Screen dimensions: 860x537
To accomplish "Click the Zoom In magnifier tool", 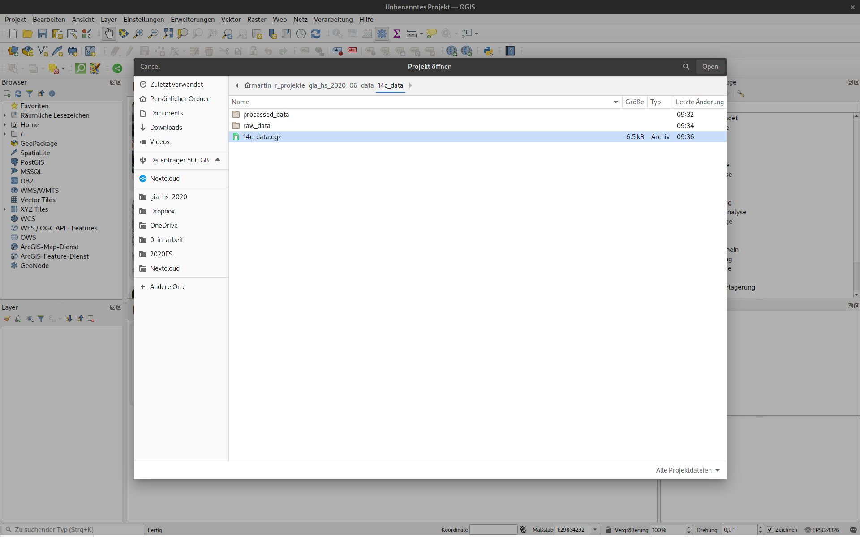I will coord(138,34).
